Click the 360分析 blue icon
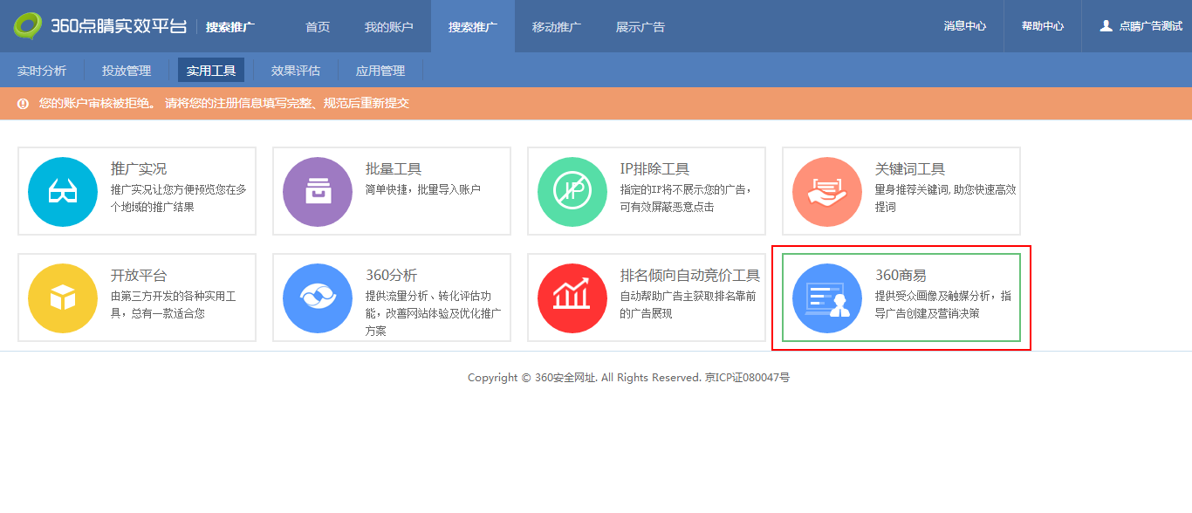Screen dimensions: 1192x513 318,298
